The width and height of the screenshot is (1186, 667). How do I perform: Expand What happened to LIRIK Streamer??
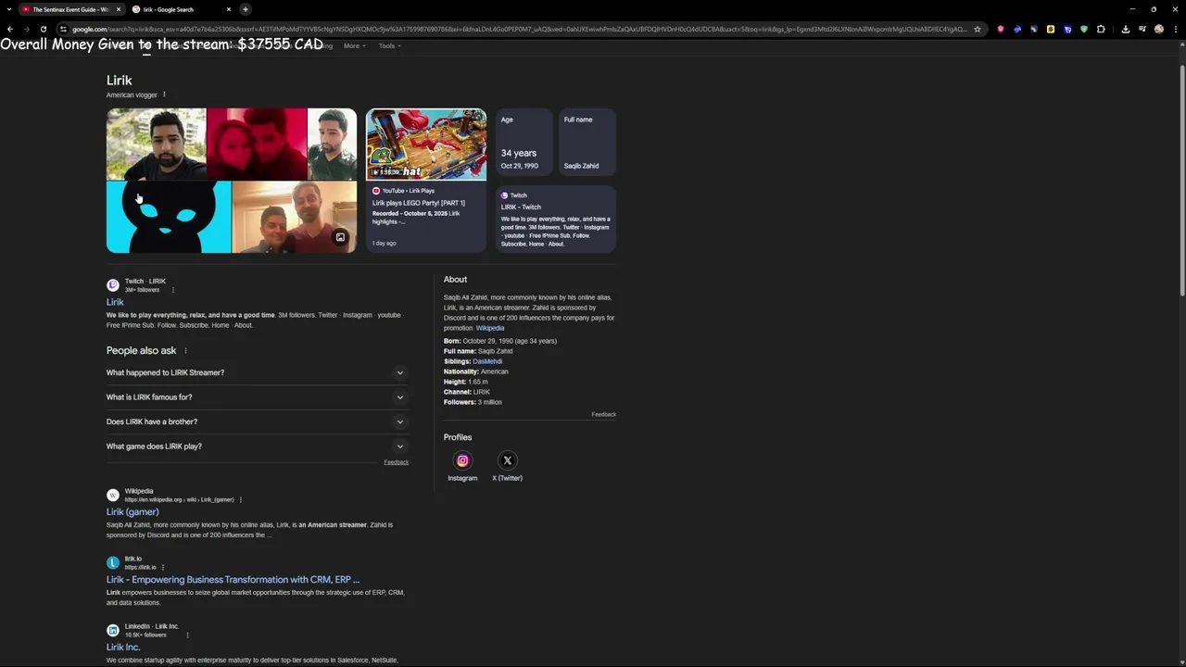point(257,372)
